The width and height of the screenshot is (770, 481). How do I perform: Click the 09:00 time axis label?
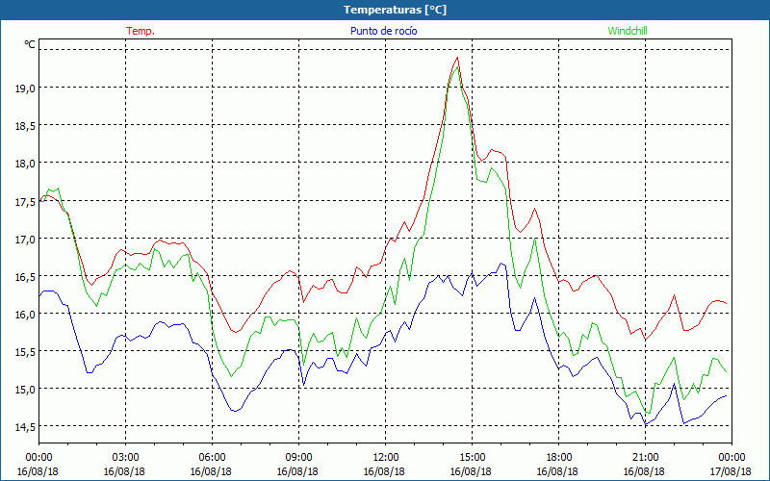298,458
